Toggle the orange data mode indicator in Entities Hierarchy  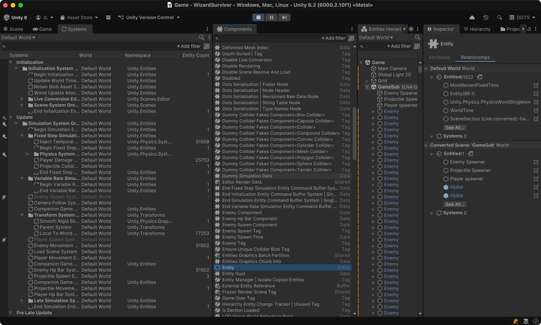coord(411,29)
